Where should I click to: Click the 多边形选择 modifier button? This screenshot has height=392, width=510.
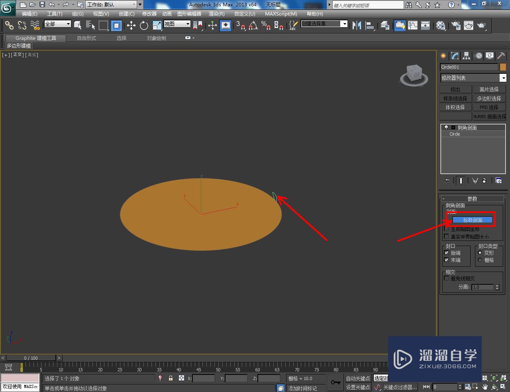coord(489,98)
